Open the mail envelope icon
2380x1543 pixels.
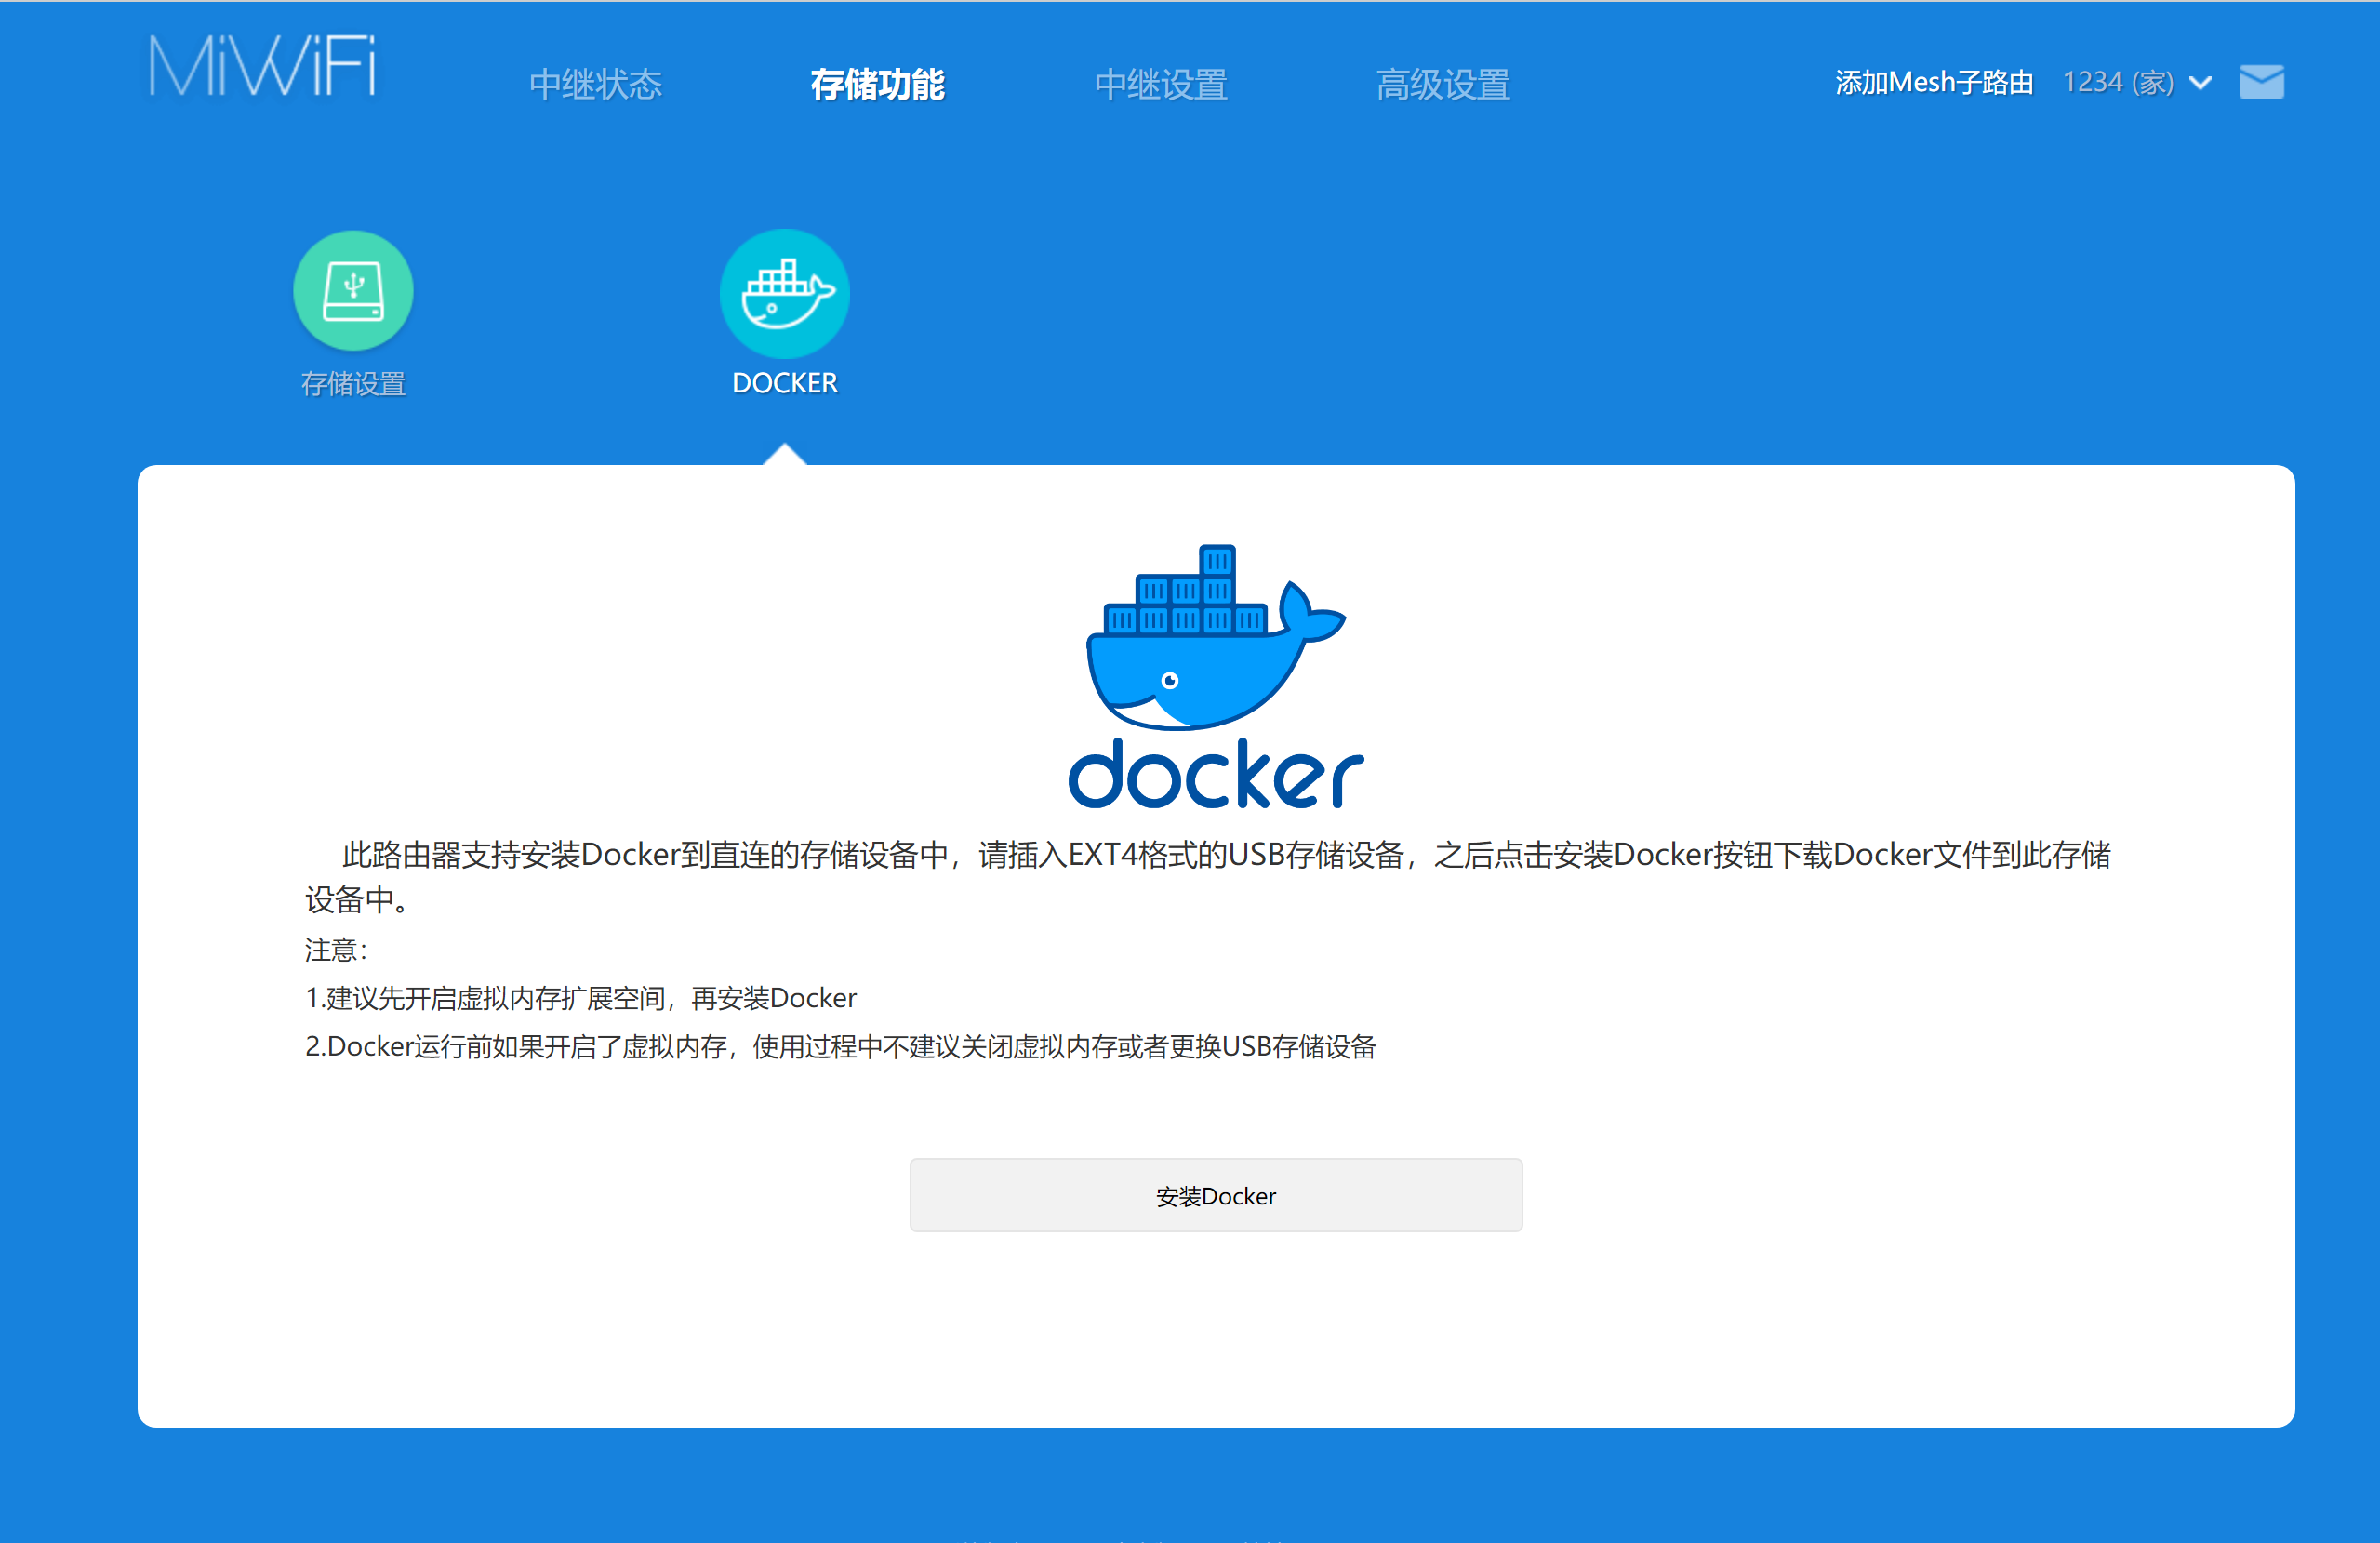[2261, 82]
